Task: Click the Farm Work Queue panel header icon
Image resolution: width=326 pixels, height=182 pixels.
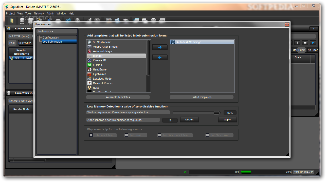Action: (9, 93)
